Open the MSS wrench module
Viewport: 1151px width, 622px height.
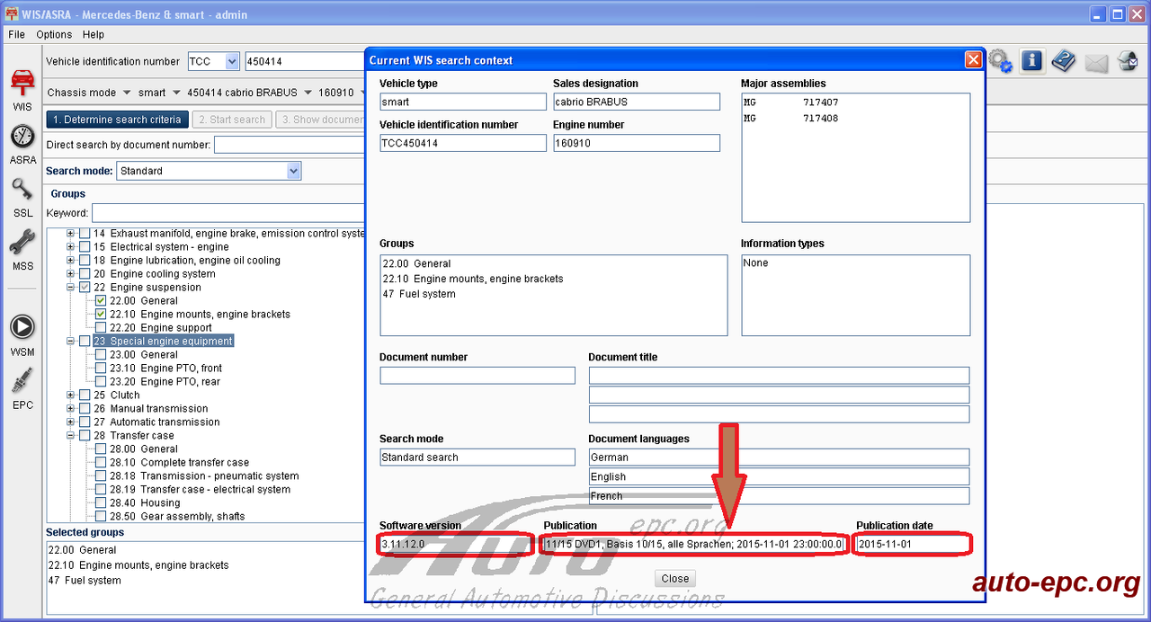click(x=22, y=250)
